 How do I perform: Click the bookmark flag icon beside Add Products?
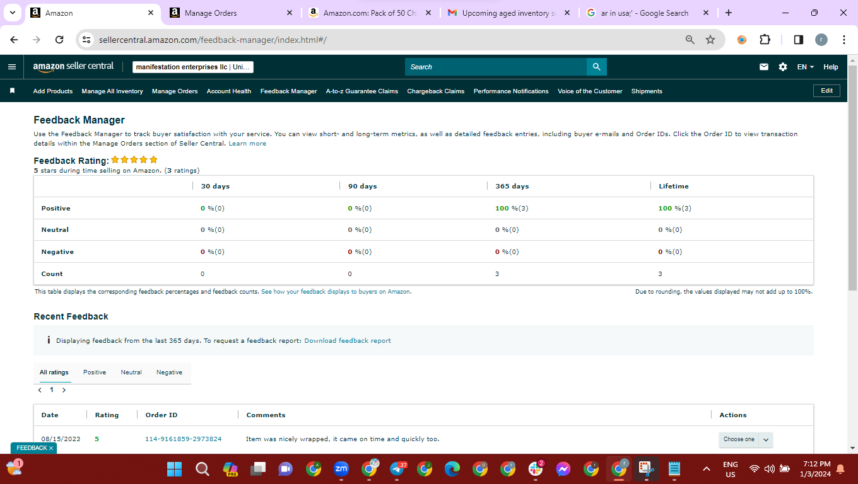12,91
